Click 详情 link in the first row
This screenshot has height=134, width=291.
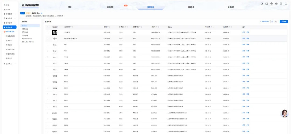coord(248,32)
